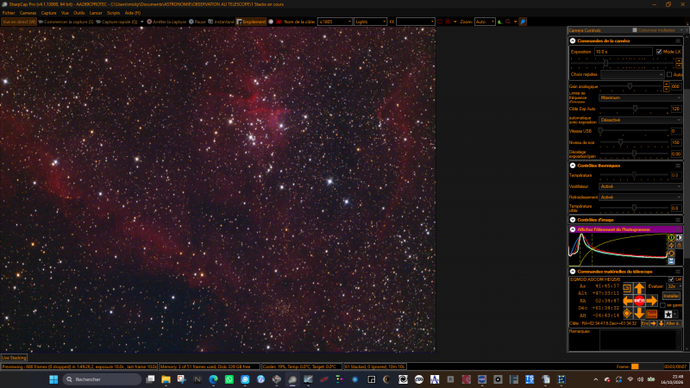The width and height of the screenshot is (690, 388).
Task: Toggle the Mode LX checkbox
Action: [659, 52]
